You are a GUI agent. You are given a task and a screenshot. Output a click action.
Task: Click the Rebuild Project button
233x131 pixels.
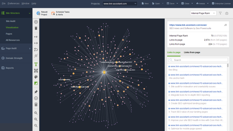[42, 13]
